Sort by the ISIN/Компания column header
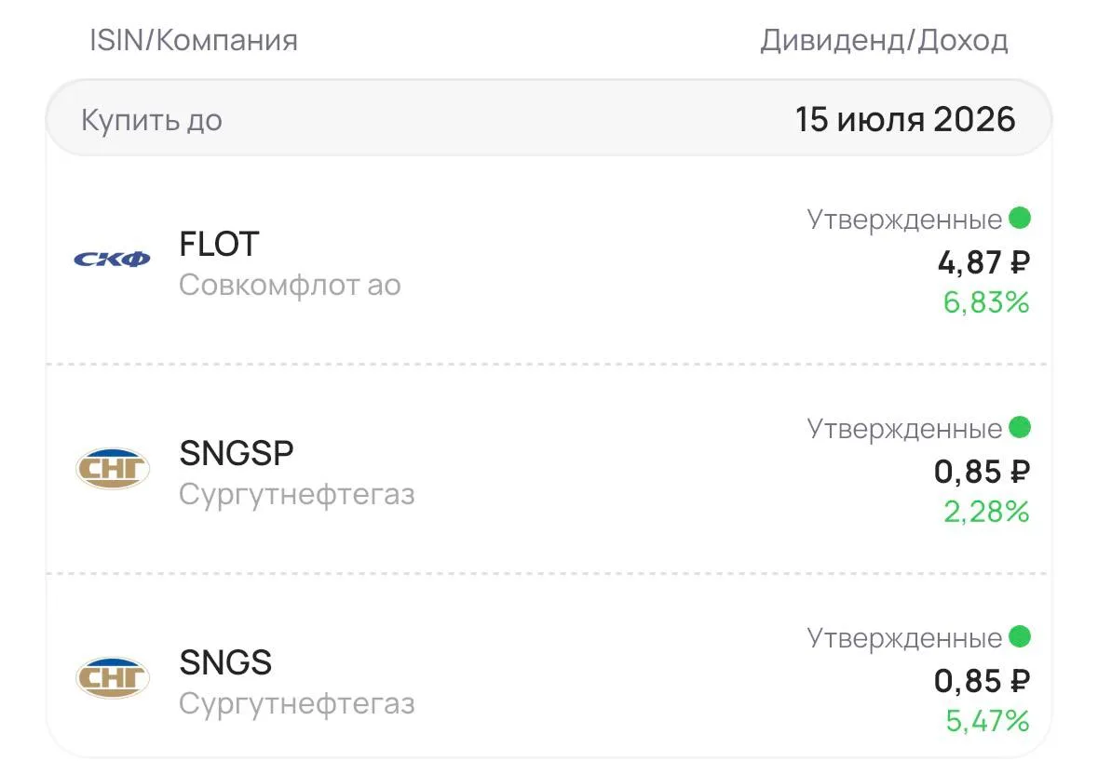Image resolution: width=1098 pixels, height=774 pixels. tap(194, 40)
